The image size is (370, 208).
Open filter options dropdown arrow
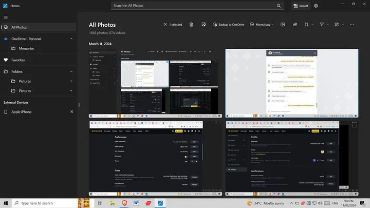coord(327,25)
